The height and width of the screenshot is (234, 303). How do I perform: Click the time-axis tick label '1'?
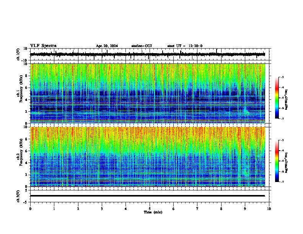click(54, 209)
